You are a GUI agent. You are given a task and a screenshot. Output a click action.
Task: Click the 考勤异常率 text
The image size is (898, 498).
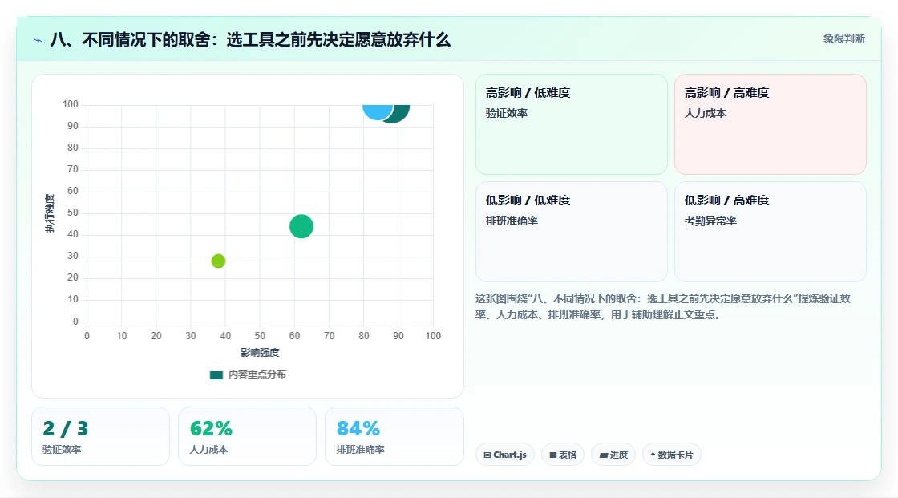(x=710, y=221)
